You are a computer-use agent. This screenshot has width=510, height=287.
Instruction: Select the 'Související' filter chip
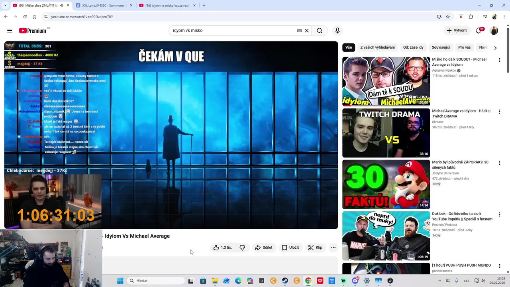pyautogui.click(x=441, y=47)
